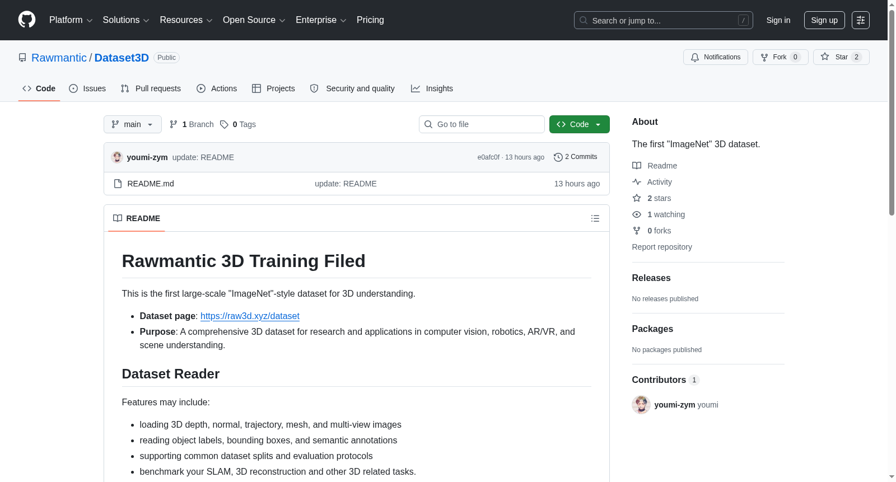The height and width of the screenshot is (482, 896).
Task: Open the green Code clone dropdown
Action: pyautogui.click(x=580, y=124)
